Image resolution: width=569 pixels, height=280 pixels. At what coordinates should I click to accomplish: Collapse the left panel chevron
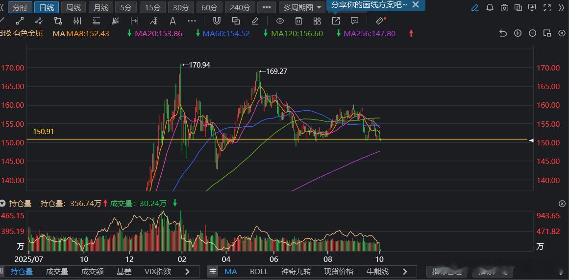pos(2,7)
